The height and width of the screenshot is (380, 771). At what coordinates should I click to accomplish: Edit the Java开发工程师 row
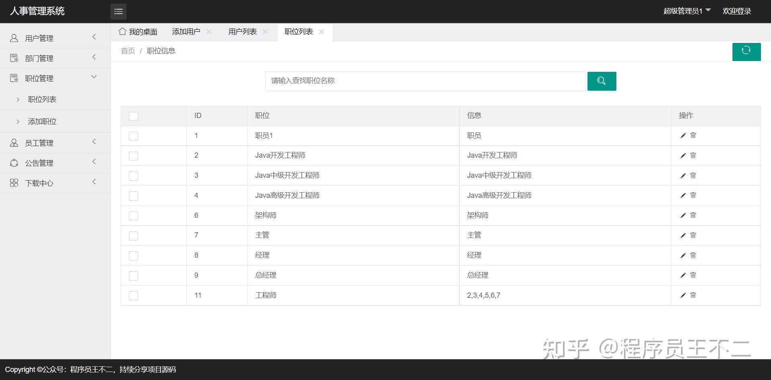click(683, 156)
